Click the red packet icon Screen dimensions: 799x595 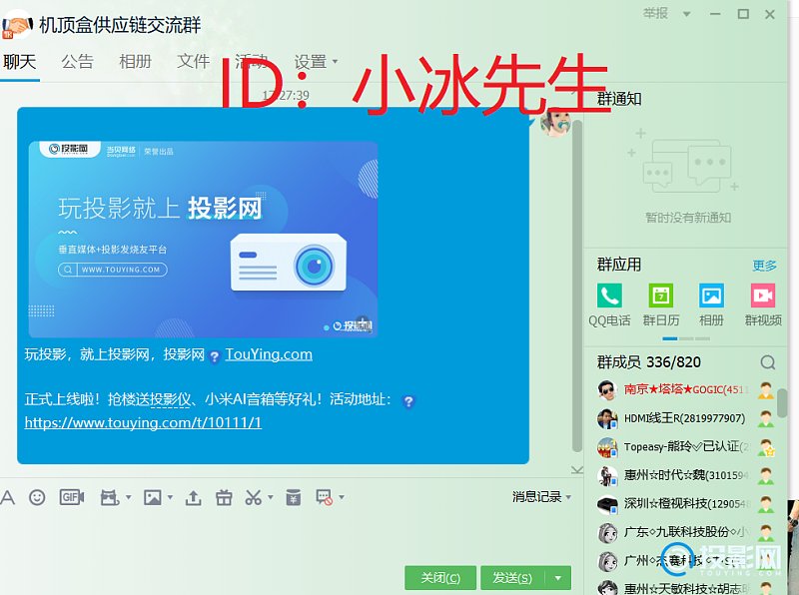pos(292,497)
